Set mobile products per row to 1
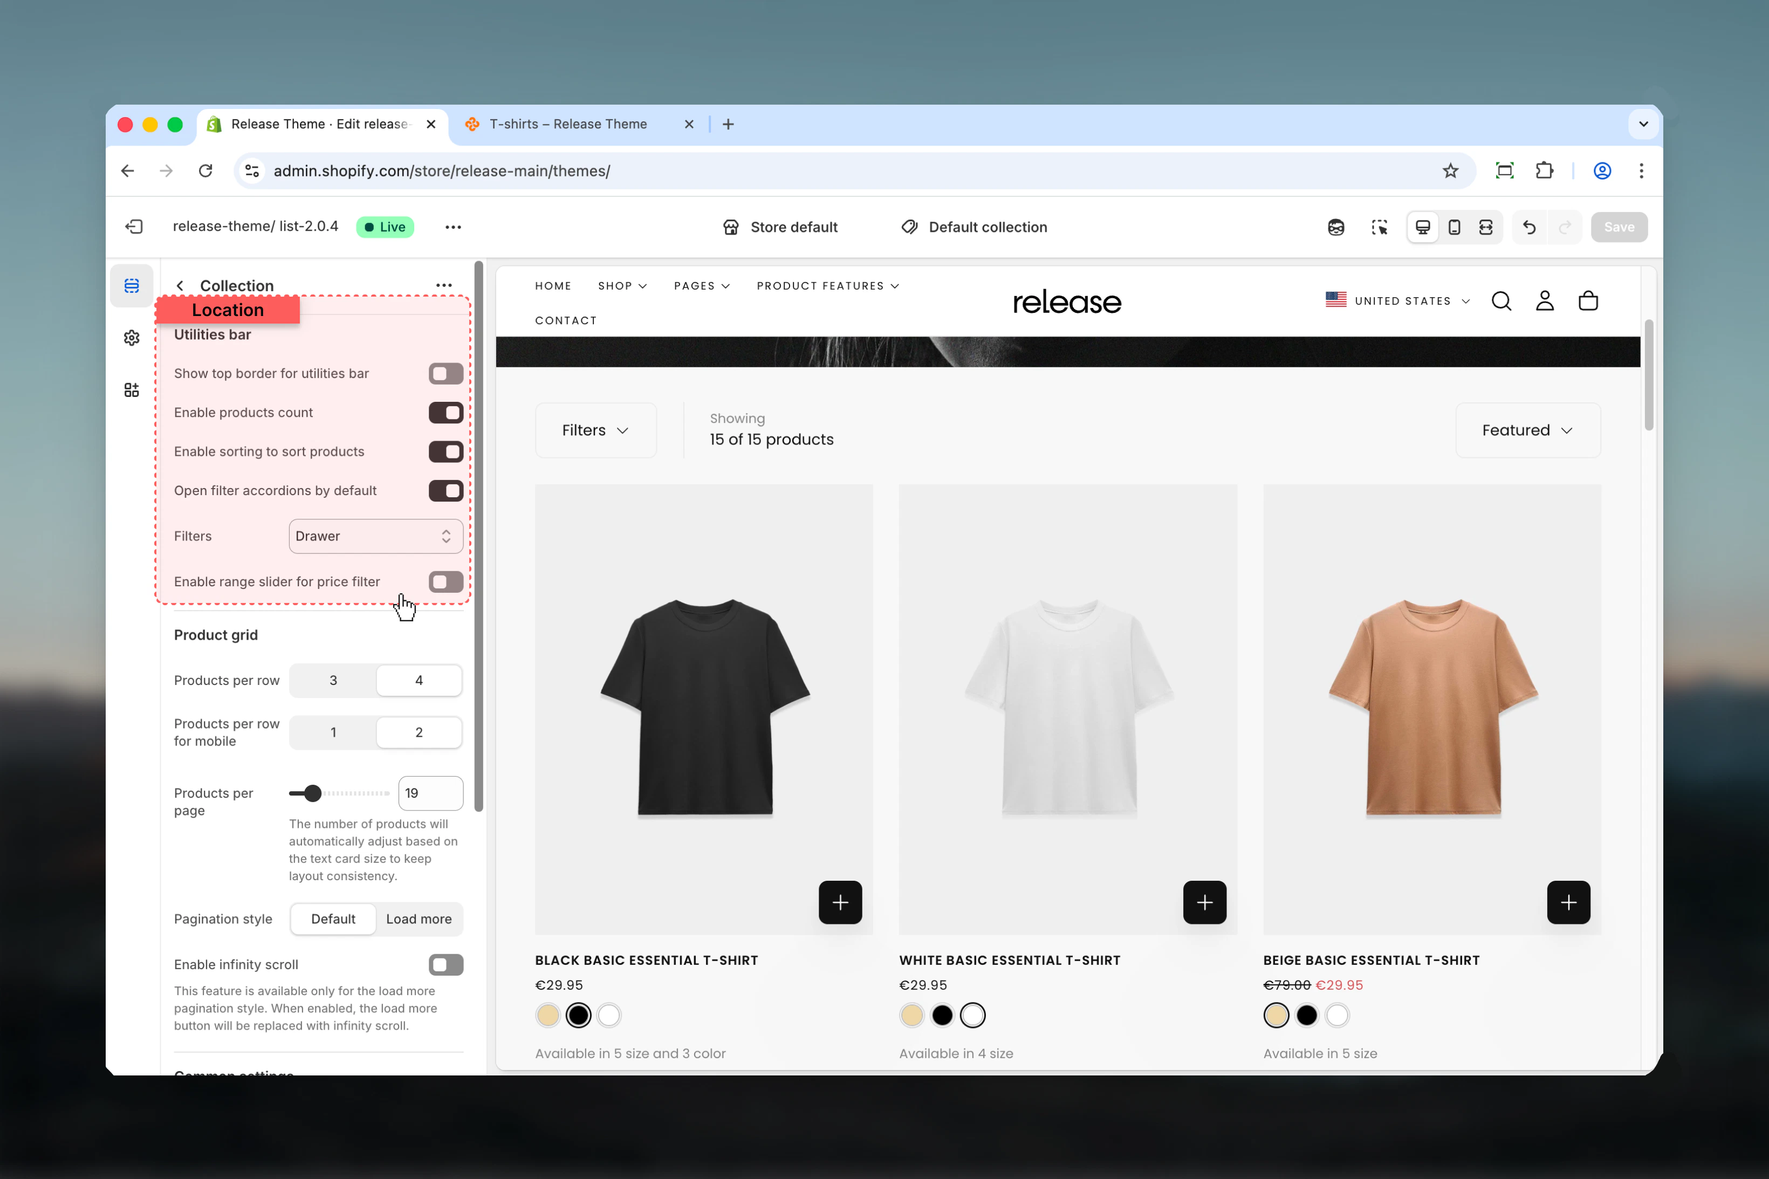1769x1179 pixels. pos(333,732)
